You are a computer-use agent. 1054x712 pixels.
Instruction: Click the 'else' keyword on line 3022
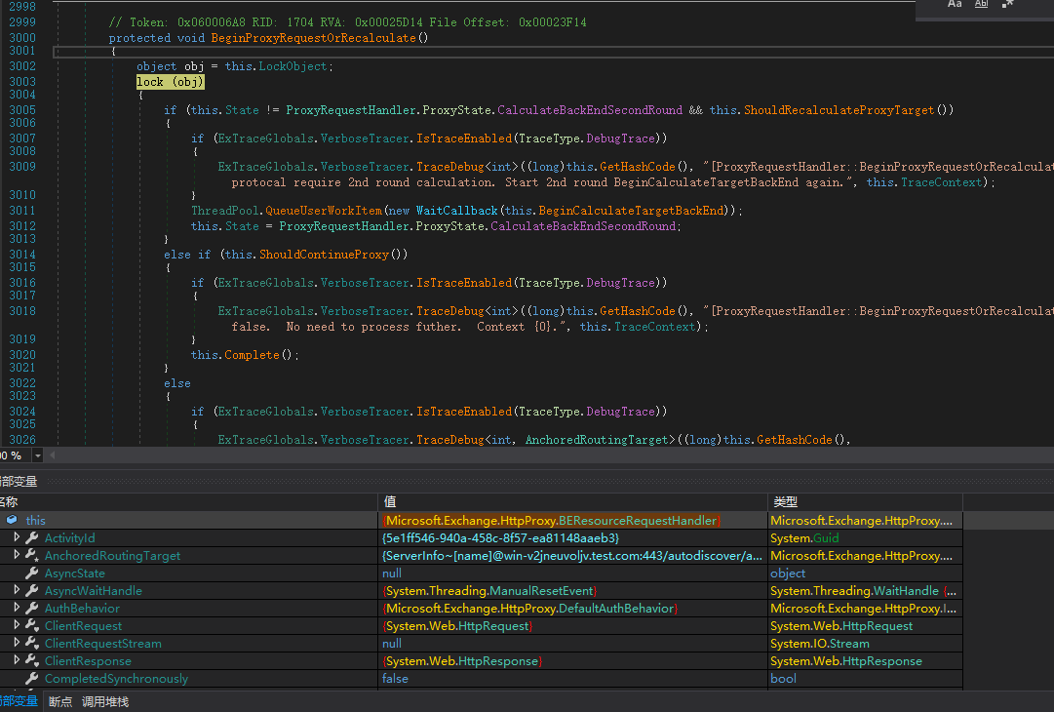tap(177, 383)
